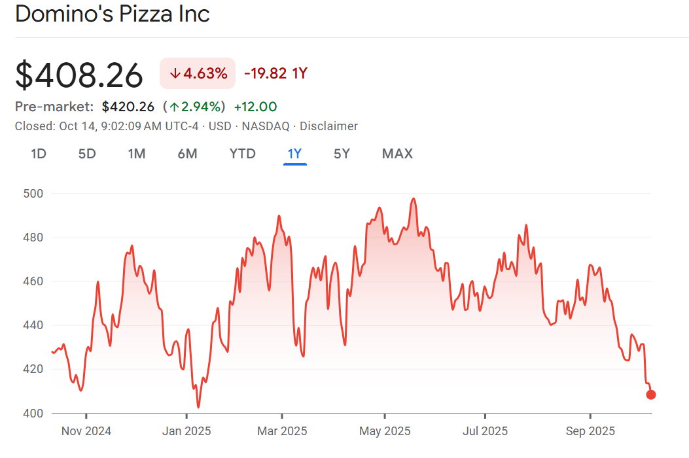Screen dimensions: 689x458
Task: Click the down arrow in percent badge
Action: [x=175, y=73]
